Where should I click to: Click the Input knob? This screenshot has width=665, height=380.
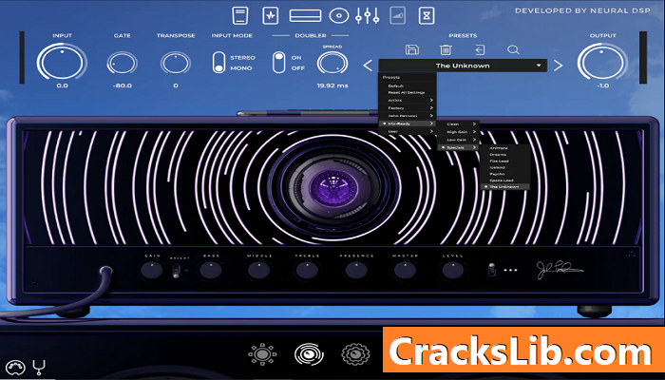point(62,62)
